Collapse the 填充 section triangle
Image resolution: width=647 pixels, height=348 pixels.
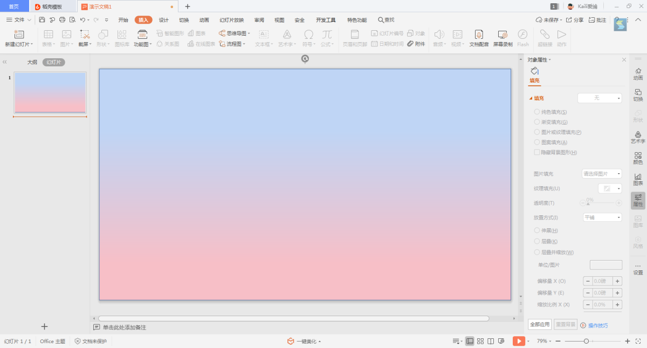(531, 98)
